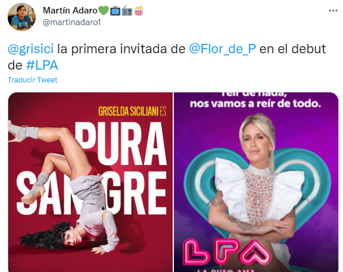Click the large PURA SANGRE title text
The width and height of the screenshot is (343, 272).
pyautogui.click(x=92, y=168)
